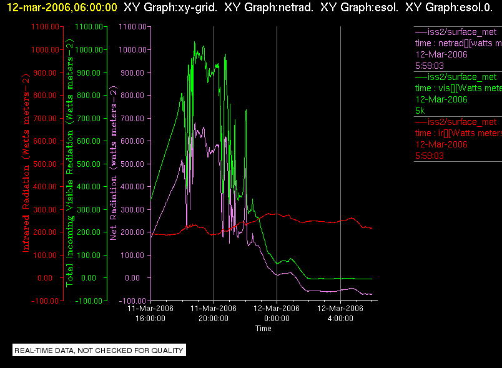The image size is (502, 368).
Task: Click the legend line time : netrad[][watts
Action: [x=458, y=43]
